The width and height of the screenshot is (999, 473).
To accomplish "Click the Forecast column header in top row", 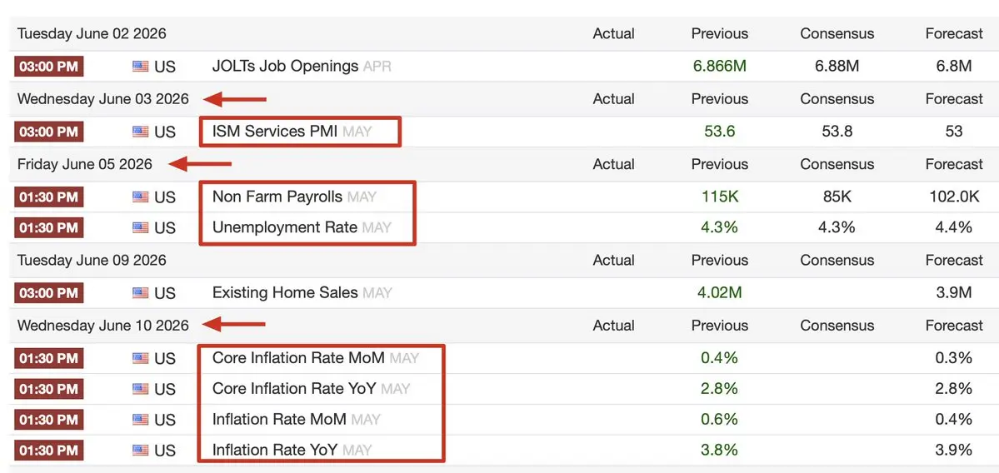I will click(x=954, y=34).
